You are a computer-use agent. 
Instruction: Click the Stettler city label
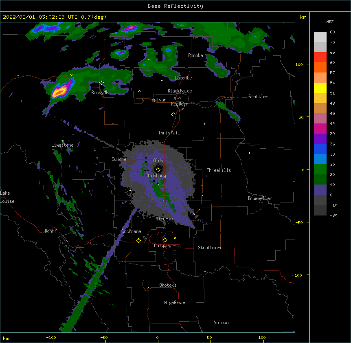[258, 97]
